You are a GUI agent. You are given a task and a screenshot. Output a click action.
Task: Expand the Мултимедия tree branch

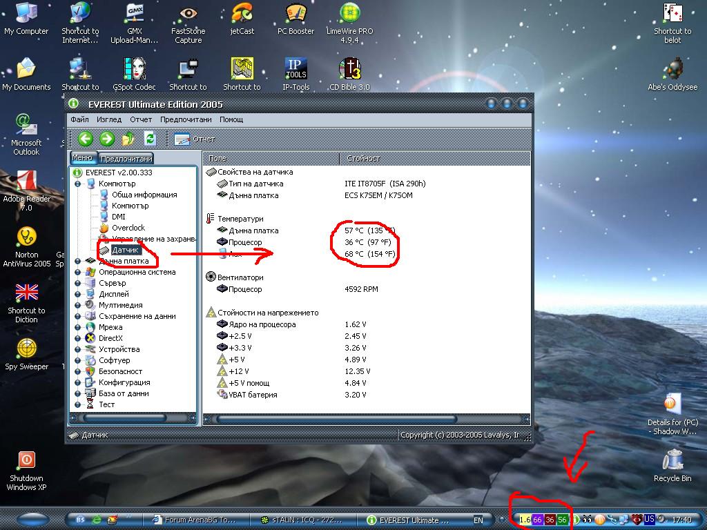[77, 305]
